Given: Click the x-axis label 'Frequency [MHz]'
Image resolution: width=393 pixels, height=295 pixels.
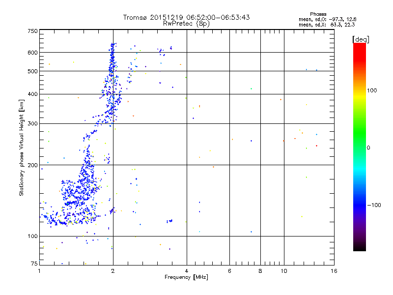Looking at the screenshot, I should (186, 277).
